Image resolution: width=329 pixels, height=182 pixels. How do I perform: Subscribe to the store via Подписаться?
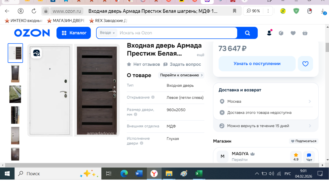(304, 141)
